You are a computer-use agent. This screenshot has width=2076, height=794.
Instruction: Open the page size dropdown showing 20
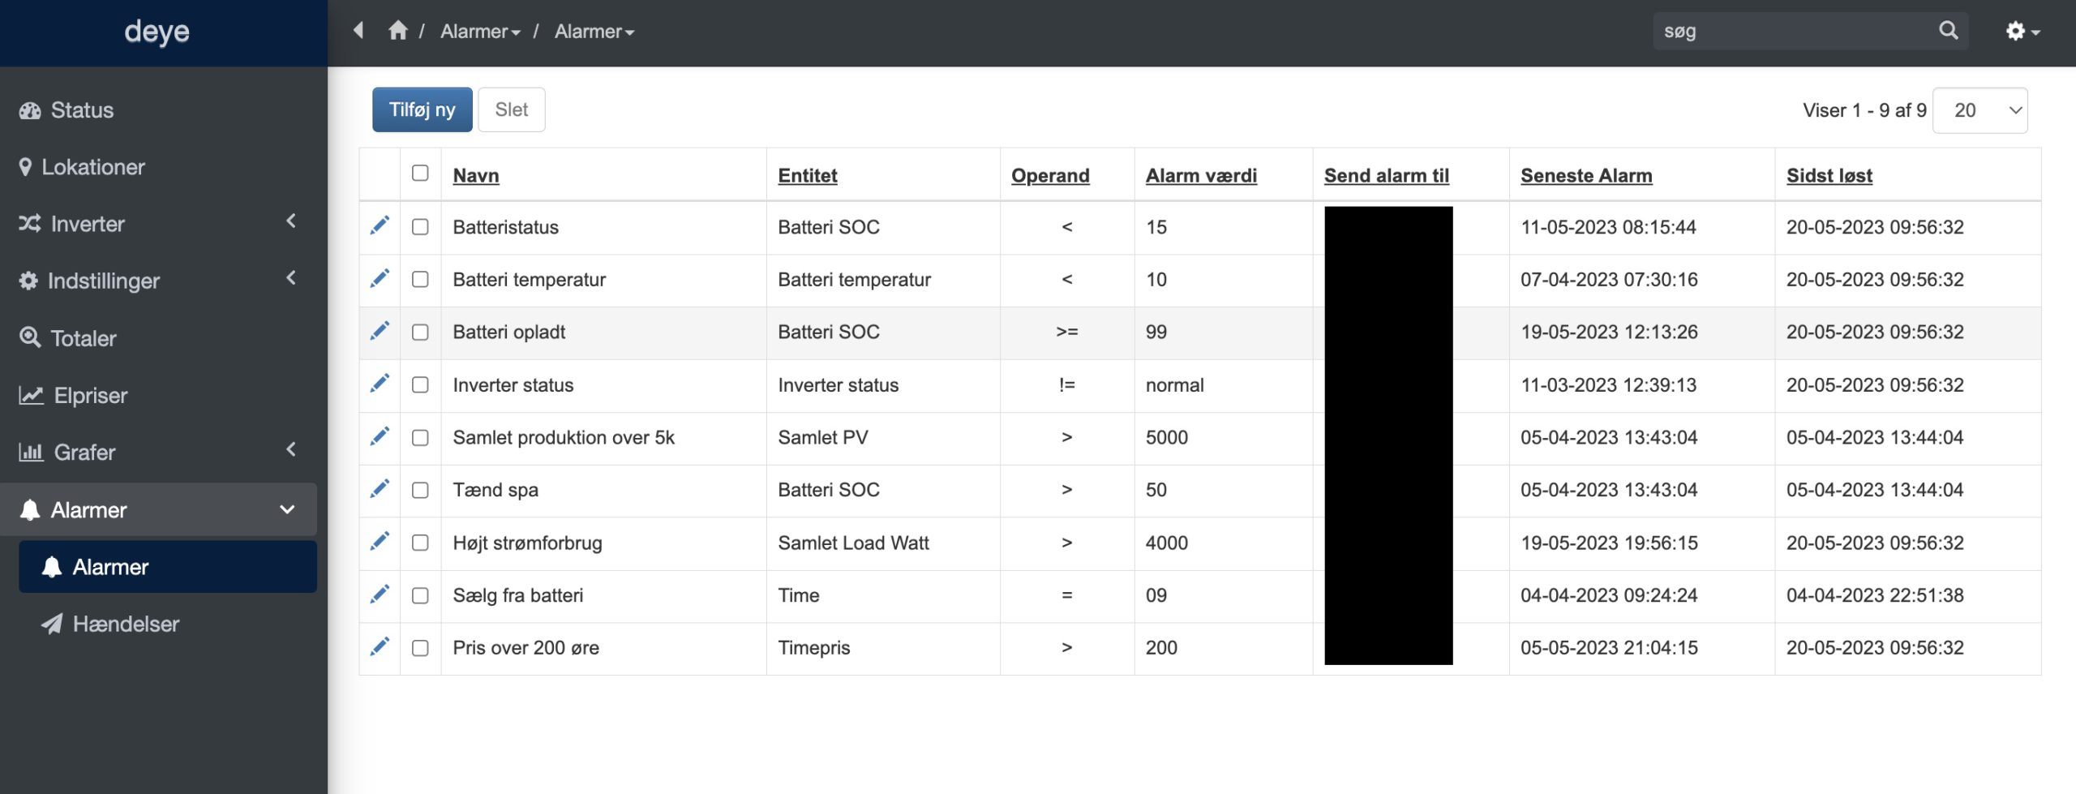pyautogui.click(x=1979, y=110)
